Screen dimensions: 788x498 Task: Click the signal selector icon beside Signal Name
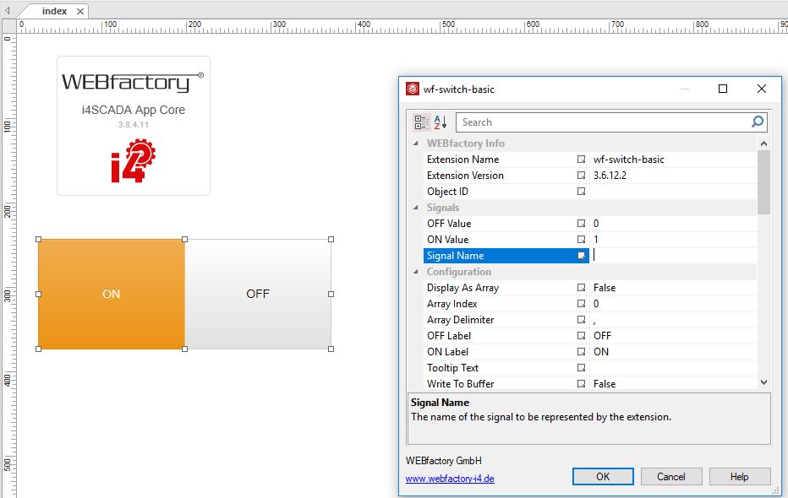(581, 255)
